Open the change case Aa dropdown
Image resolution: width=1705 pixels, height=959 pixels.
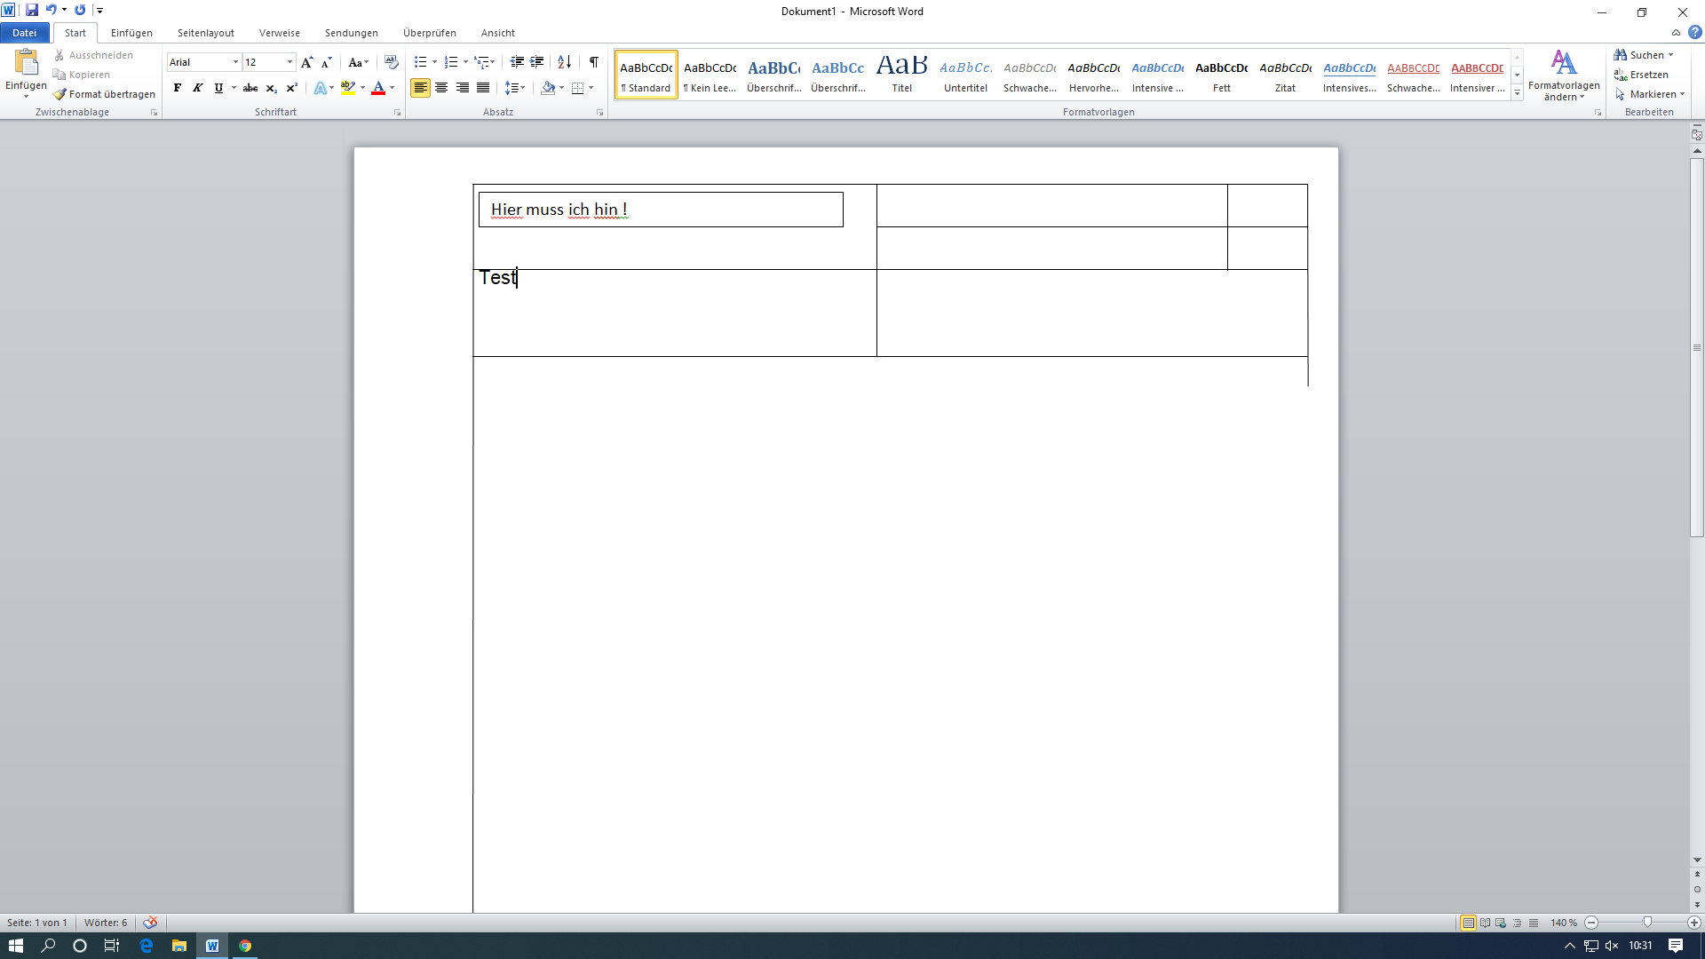click(x=358, y=62)
